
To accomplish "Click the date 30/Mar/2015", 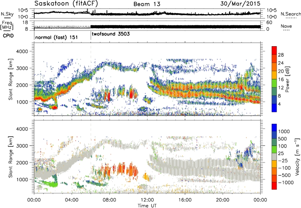I will click(x=240, y=3).
